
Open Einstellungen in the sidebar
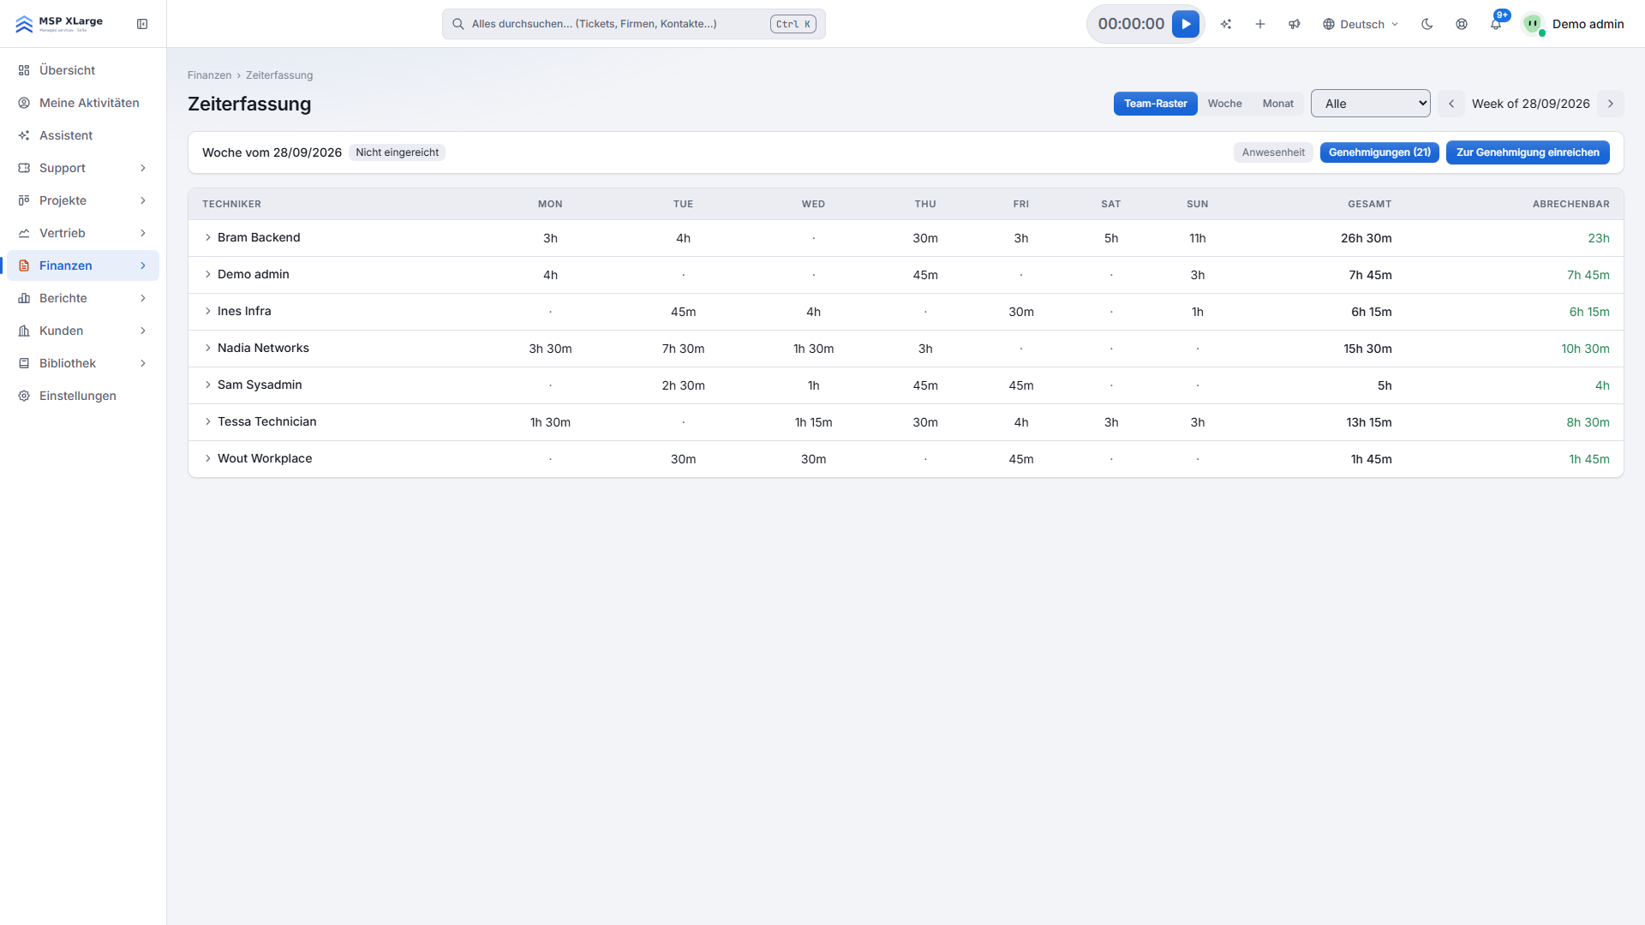[x=83, y=396]
